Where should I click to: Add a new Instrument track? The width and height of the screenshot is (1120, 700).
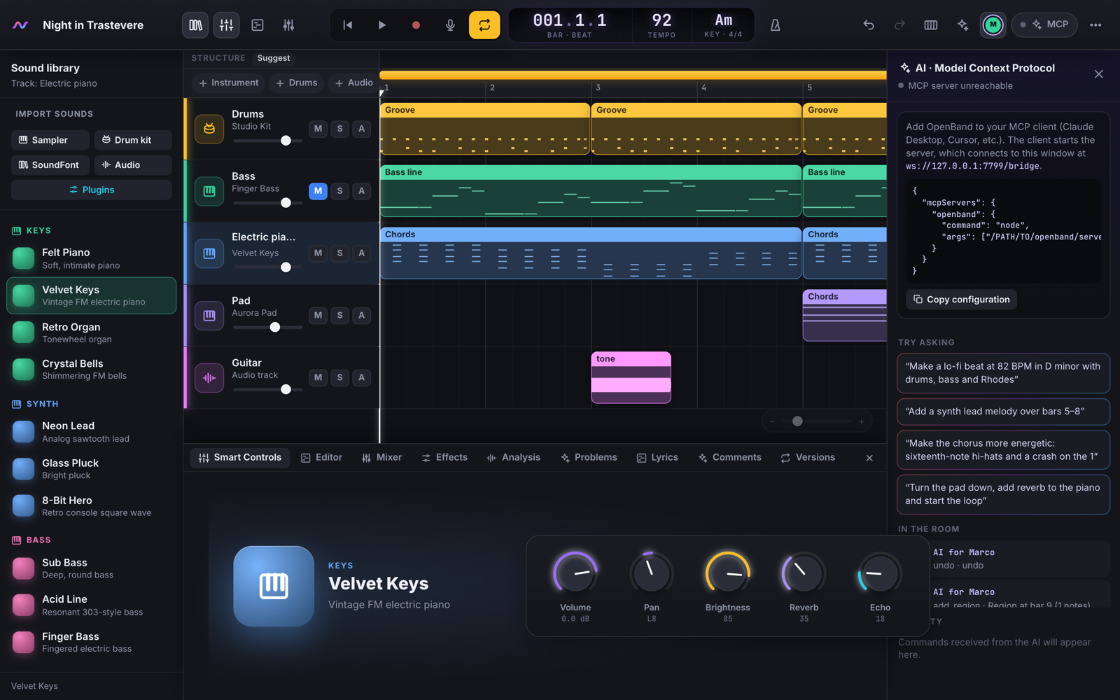click(x=228, y=83)
